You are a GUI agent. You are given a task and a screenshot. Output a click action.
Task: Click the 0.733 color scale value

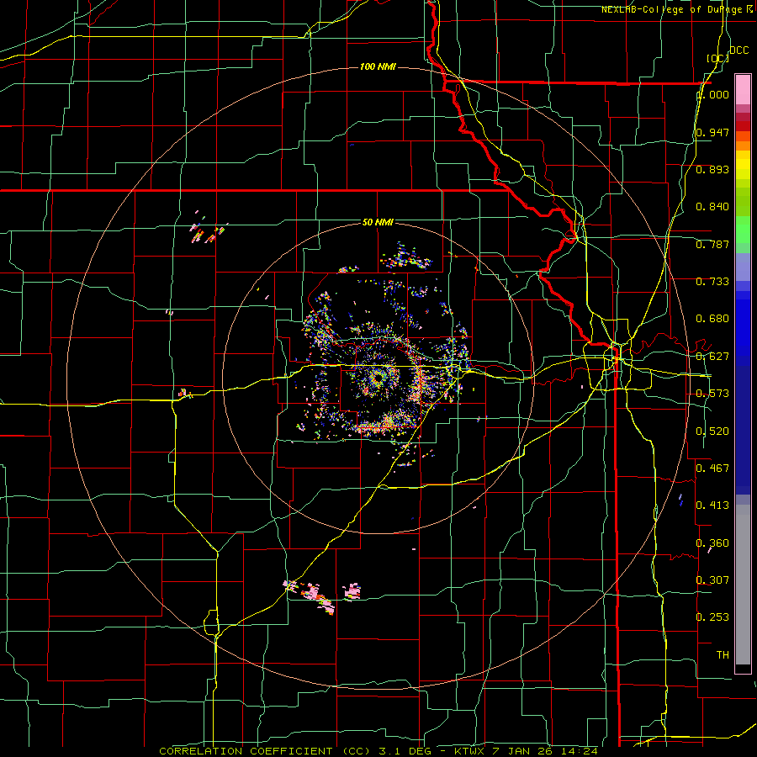712,282
